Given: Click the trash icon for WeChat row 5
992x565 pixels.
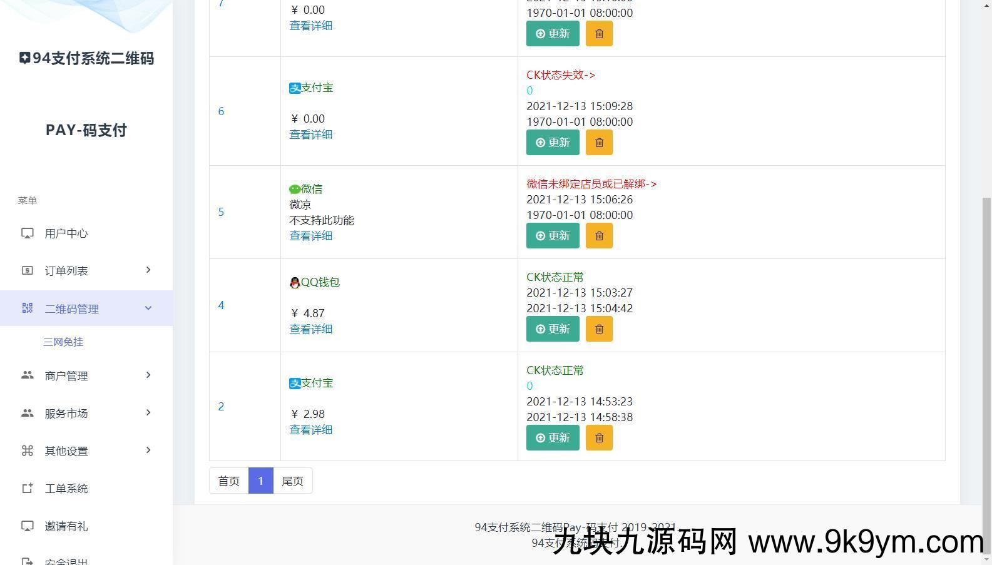Looking at the screenshot, I should 599,236.
